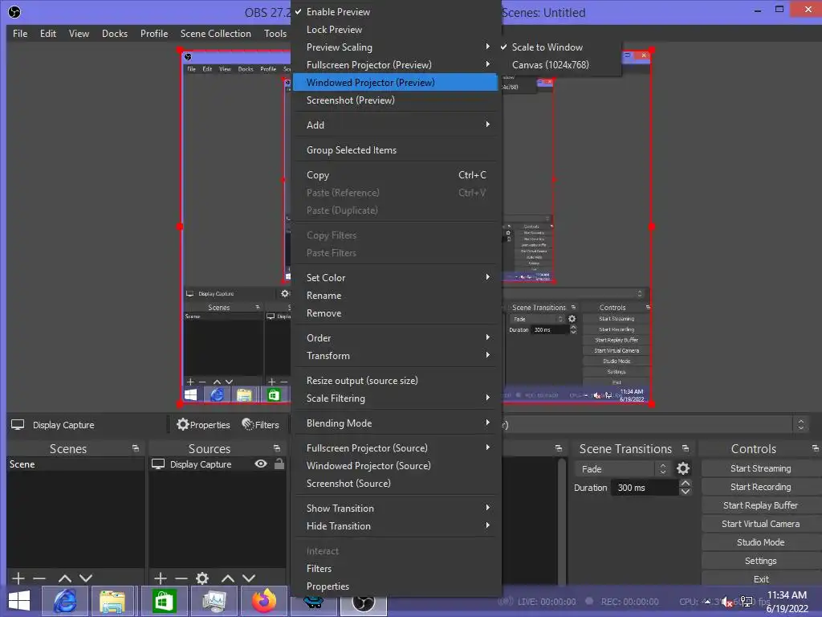This screenshot has height=617, width=822.
Task: Open the Filters icon in source toolbar
Action: coord(248,424)
